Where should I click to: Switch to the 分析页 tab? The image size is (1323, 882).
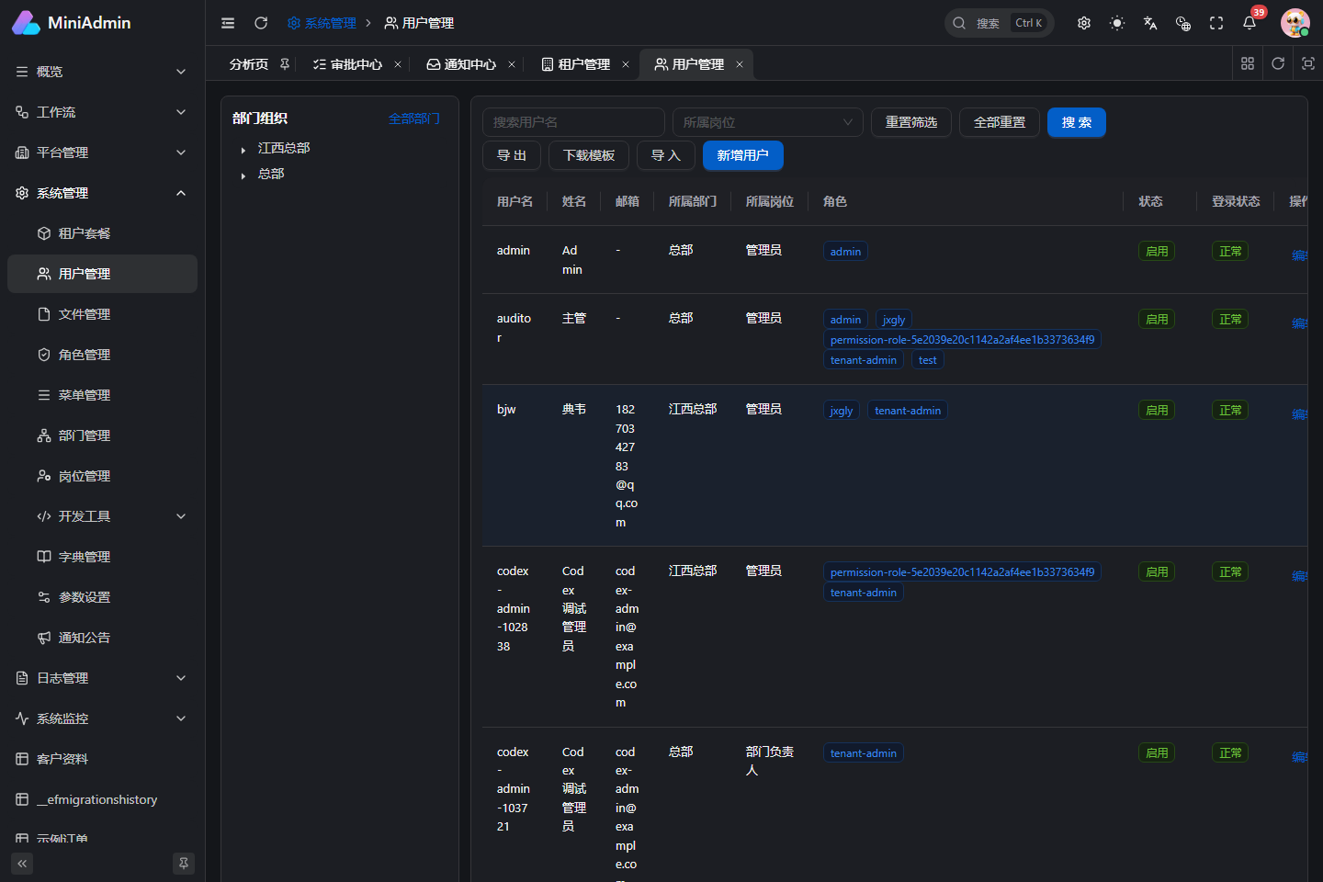(249, 64)
